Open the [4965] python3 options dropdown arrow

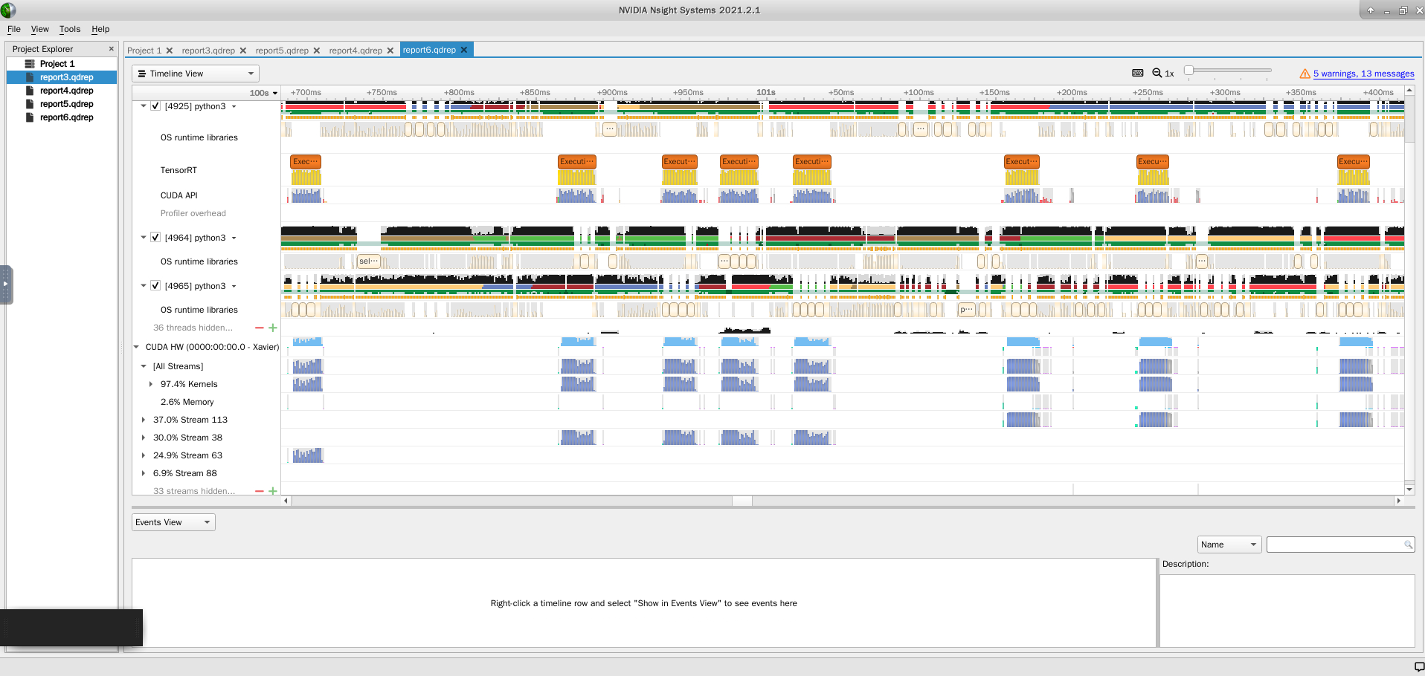[x=234, y=286]
